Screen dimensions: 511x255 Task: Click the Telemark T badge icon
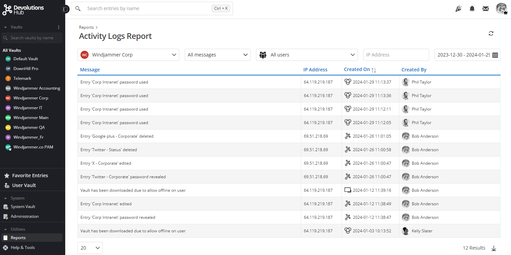8,78
